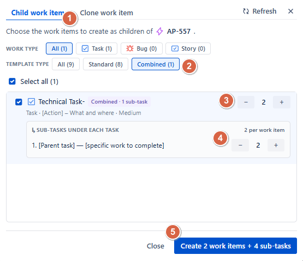Select template type All (9)
The image size is (303, 261).
click(66, 64)
